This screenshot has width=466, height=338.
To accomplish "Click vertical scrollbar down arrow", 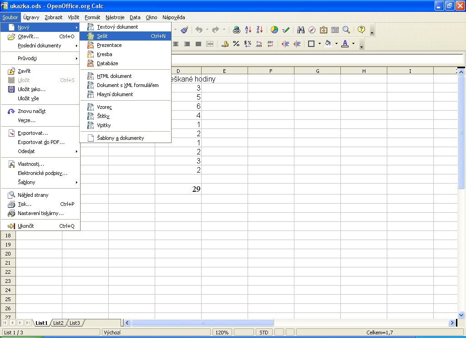I will [461, 315].
